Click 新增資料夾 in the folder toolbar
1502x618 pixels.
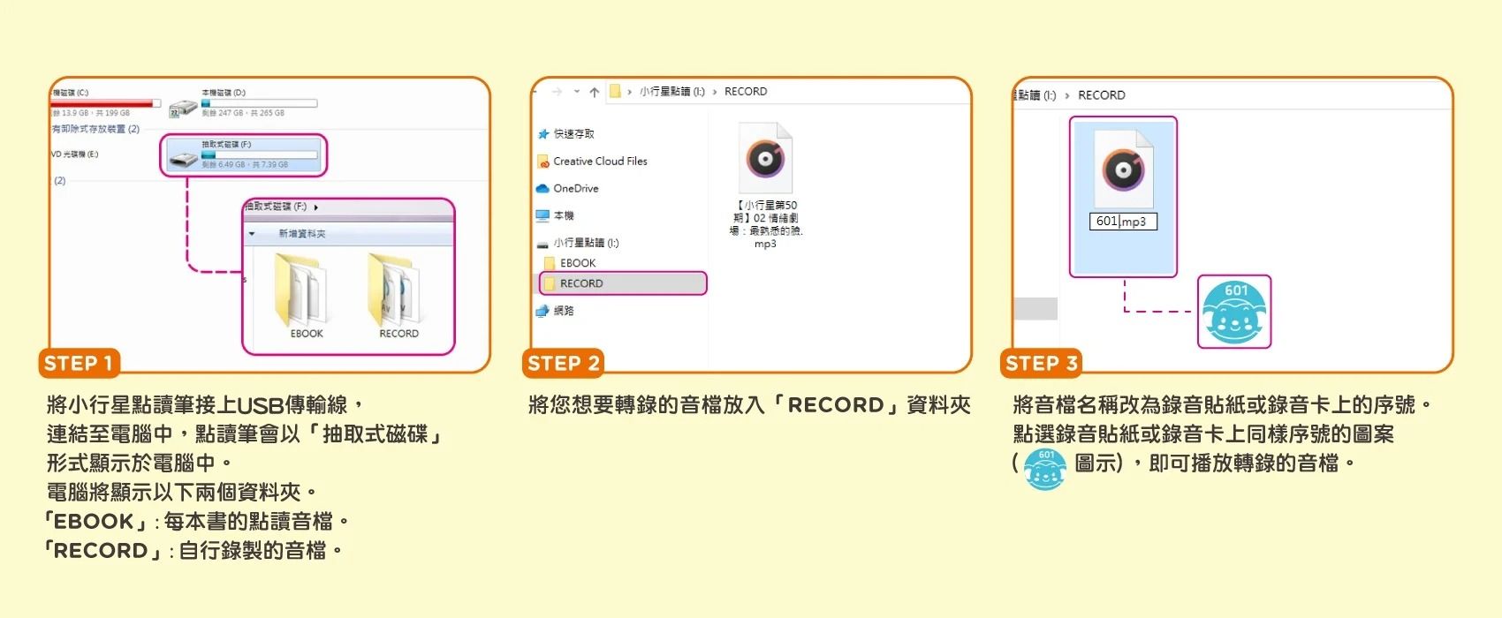(302, 234)
